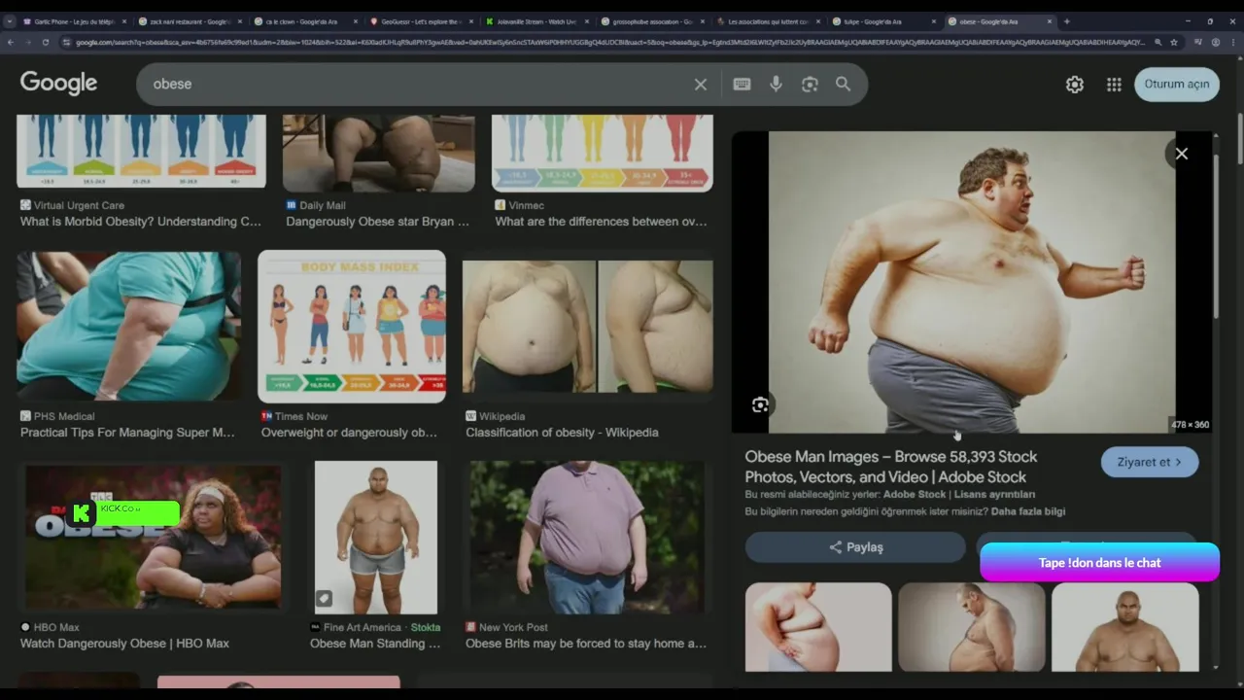
Task: Open the Fine Art America standing man image
Action: pyautogui.click(x=375, y=537)
